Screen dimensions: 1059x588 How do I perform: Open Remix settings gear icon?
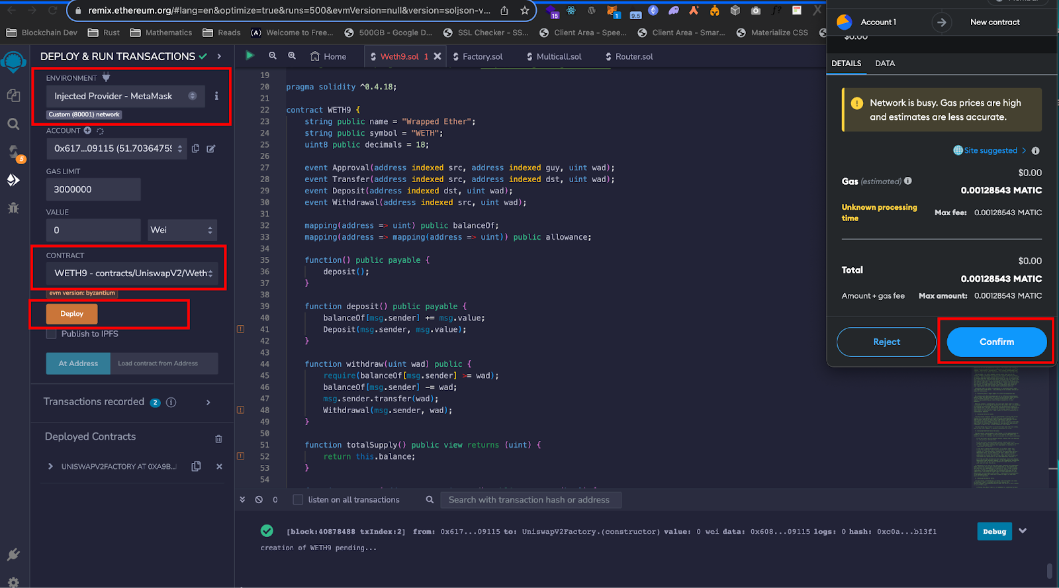(13, 582)
